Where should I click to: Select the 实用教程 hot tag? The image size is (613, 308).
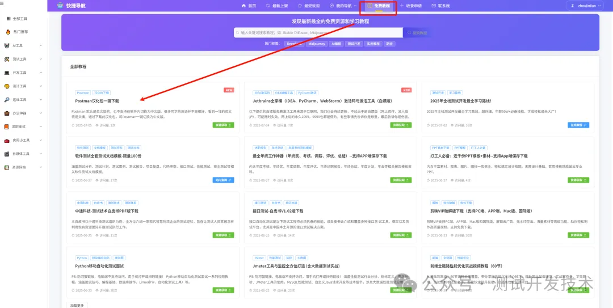[x=373, y=44]
